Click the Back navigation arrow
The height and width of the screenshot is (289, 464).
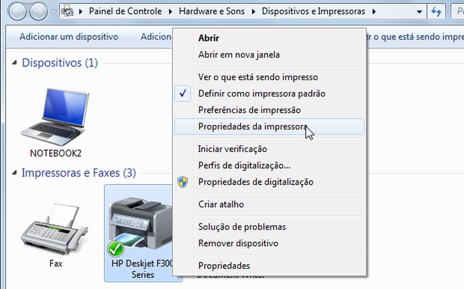click(17, 11)
